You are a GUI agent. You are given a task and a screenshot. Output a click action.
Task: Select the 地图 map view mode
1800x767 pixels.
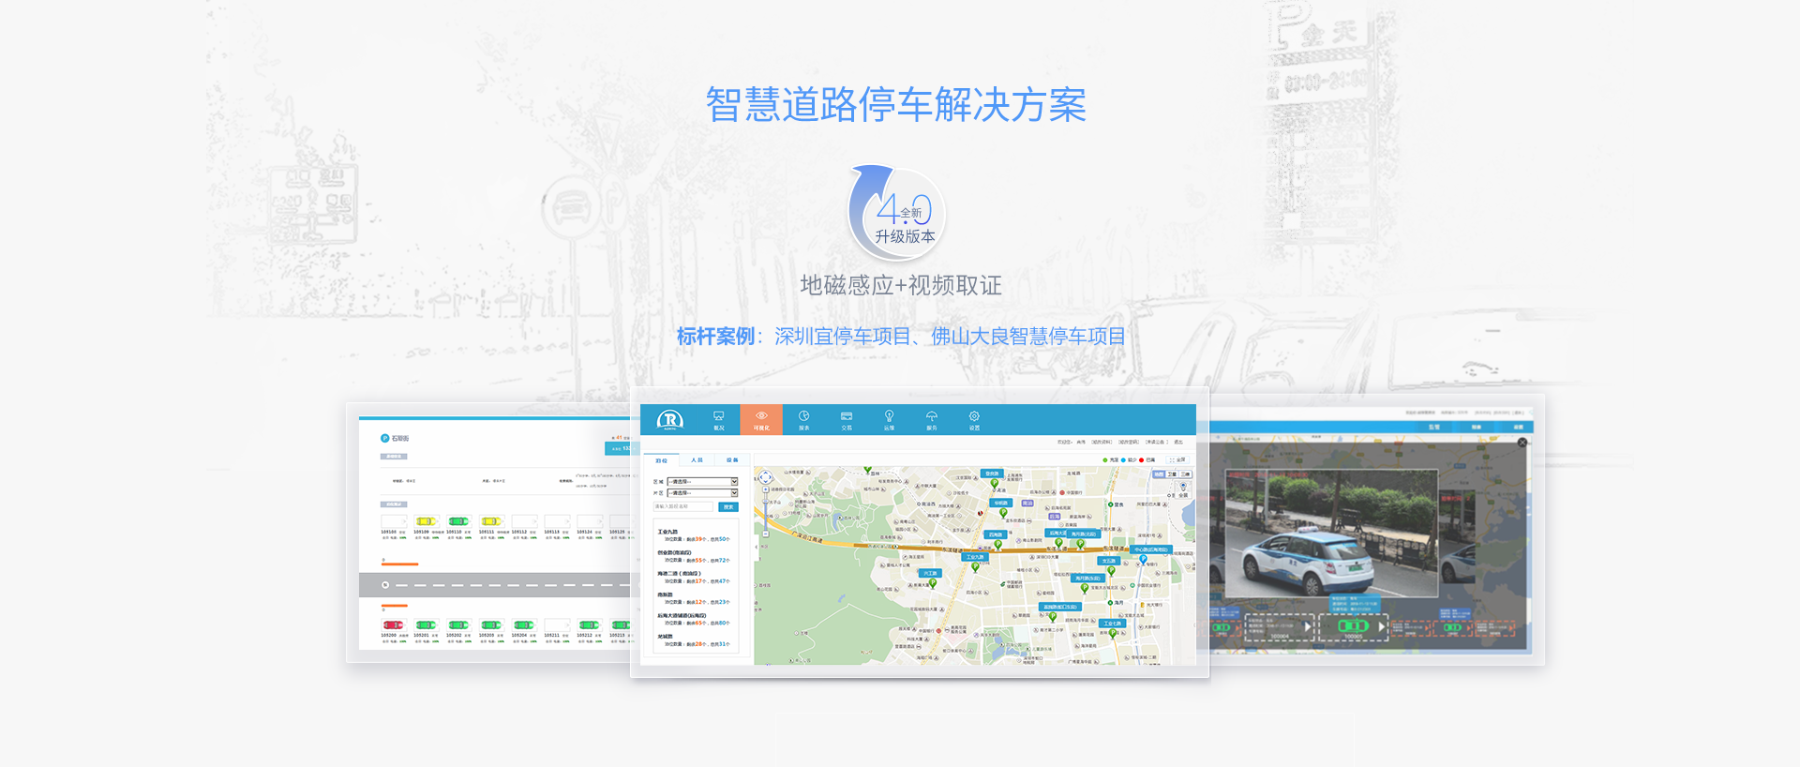pyautogui.click(x=1159, y=474)
